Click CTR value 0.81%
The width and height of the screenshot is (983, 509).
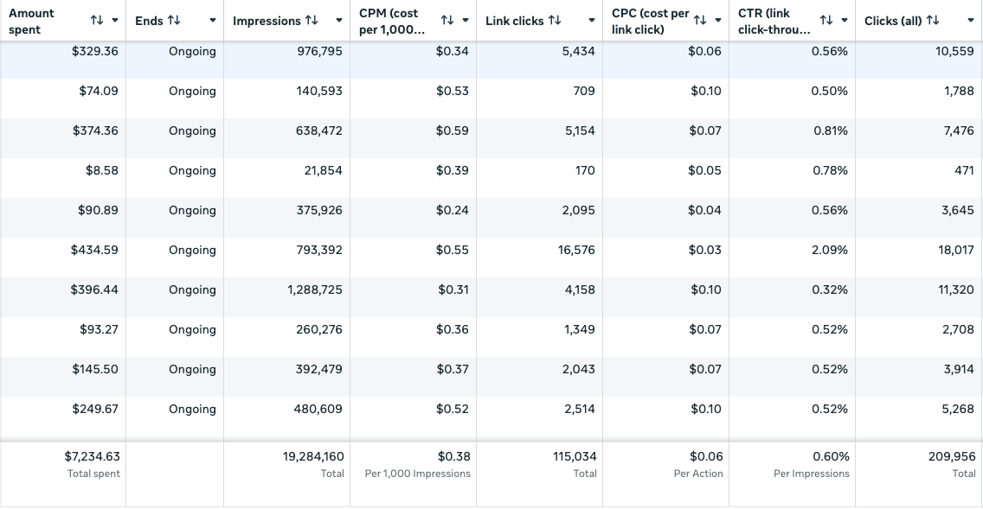click(831, 130)
